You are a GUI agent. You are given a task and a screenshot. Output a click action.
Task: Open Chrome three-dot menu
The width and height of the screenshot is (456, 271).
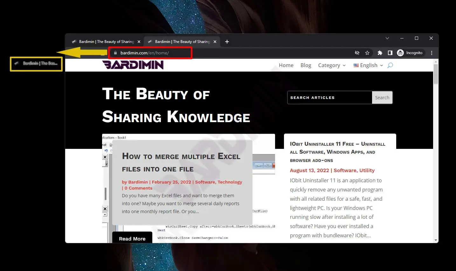[432, 53]
